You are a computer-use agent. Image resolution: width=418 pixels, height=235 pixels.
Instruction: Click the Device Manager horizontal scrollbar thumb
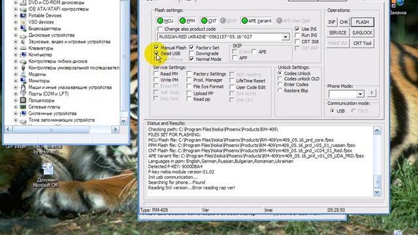click(51, 129)
